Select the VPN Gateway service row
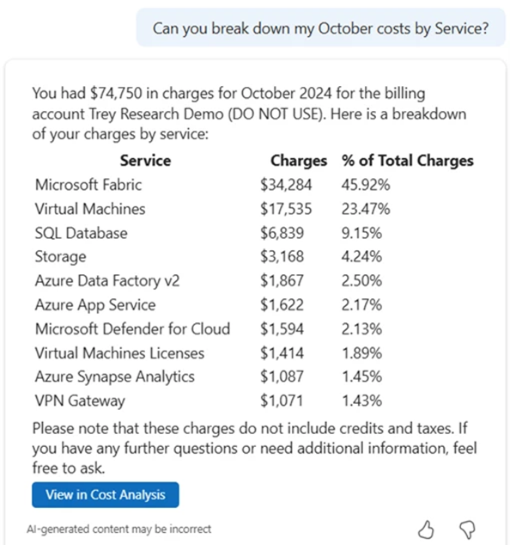510x545 pixels. pos(254,401)
